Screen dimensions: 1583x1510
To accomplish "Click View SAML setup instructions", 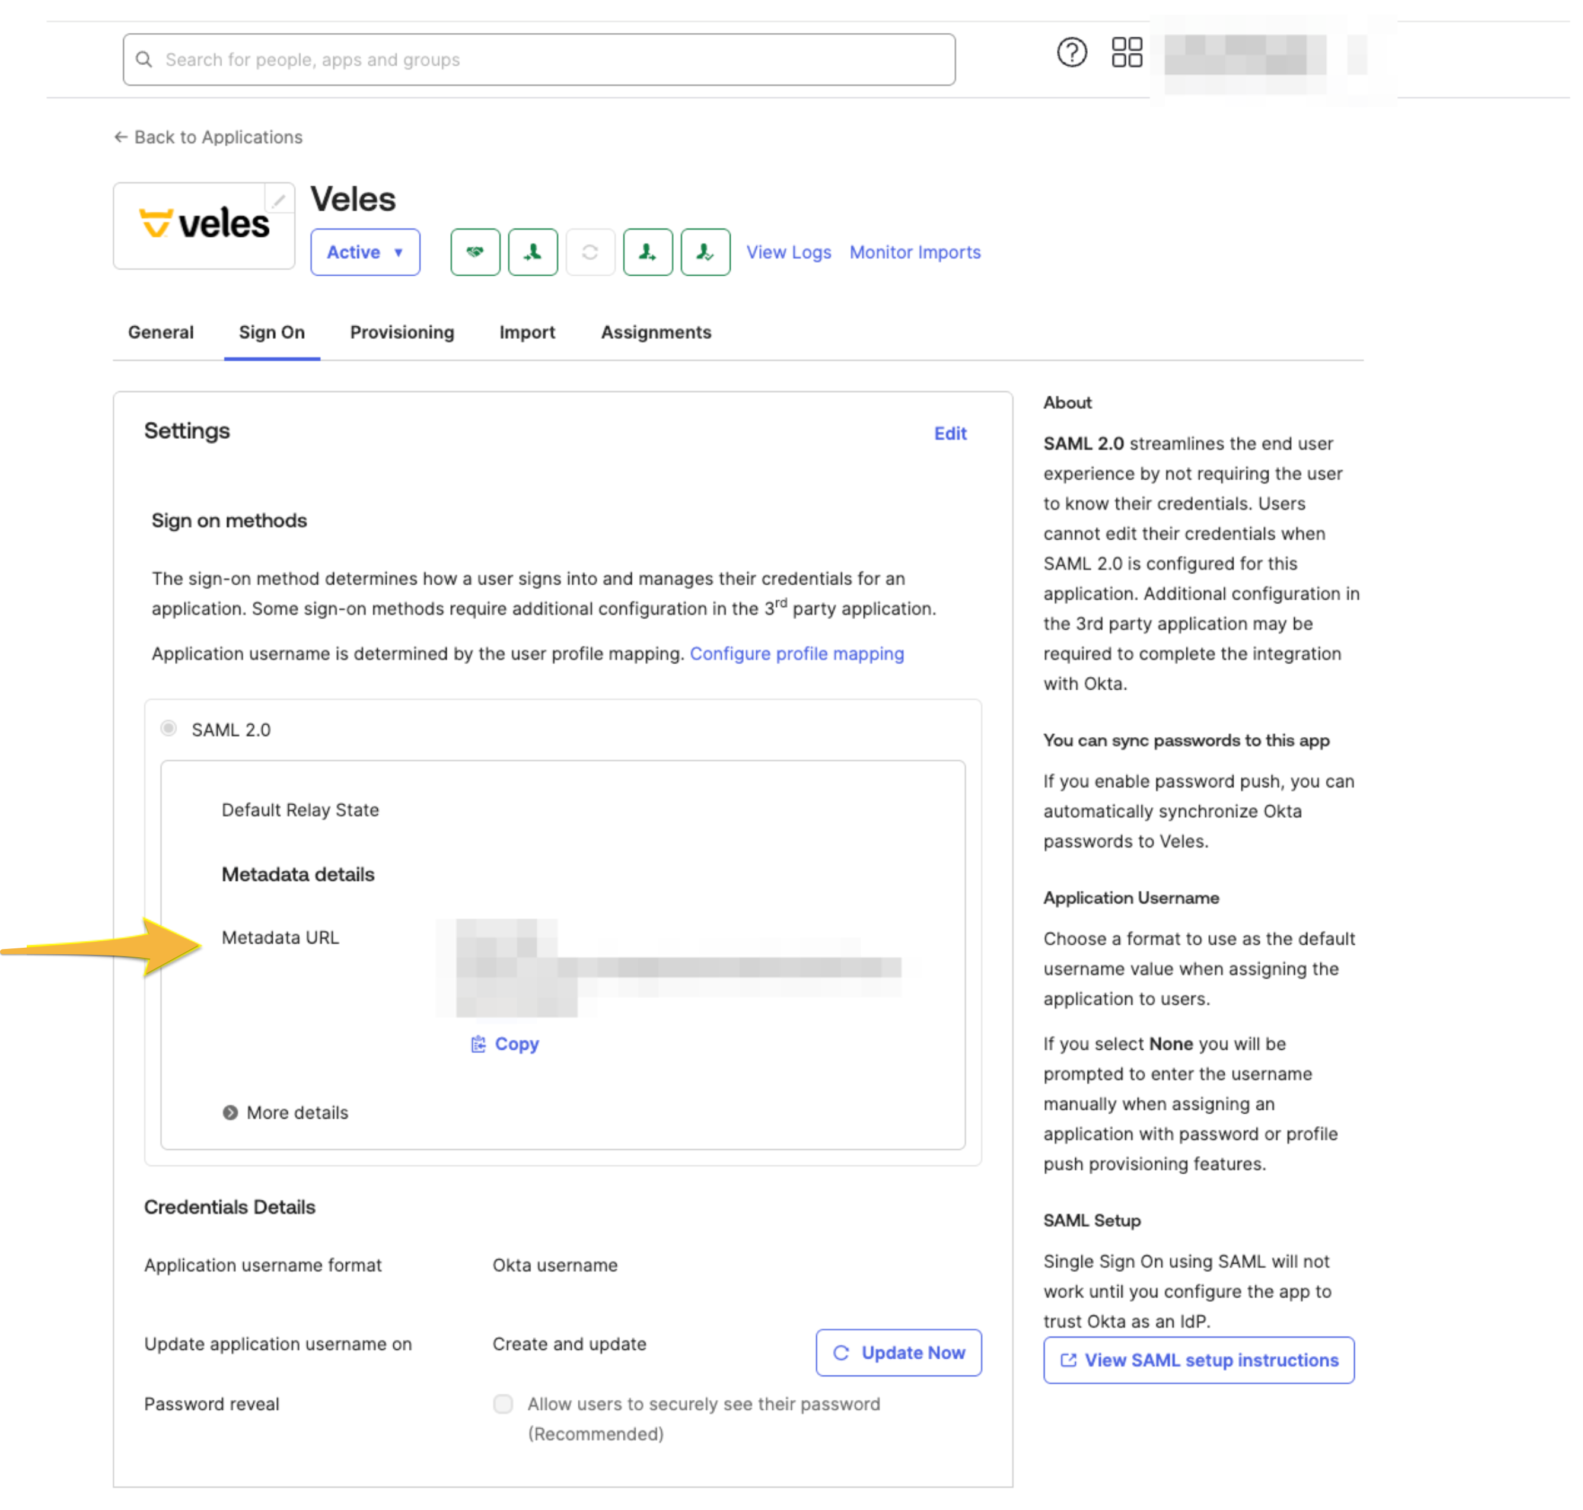I will 1198,1361.
